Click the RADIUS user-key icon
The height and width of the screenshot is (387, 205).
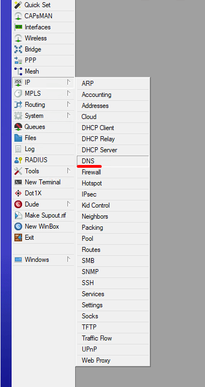point(18,160)
